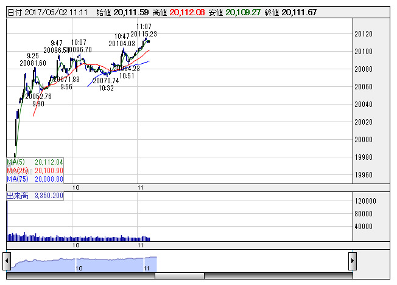Click the 10:47 peak label 20104.03
Screen dimensions: 397x285
(x=122, y=44)
